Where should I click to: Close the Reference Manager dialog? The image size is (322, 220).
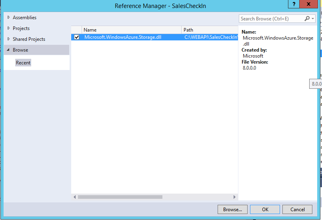[x=308, y=4]
